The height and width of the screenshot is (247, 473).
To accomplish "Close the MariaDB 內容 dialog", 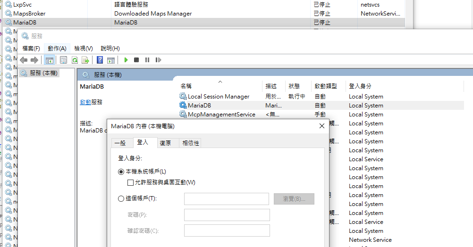I will [x=322, y=126].
